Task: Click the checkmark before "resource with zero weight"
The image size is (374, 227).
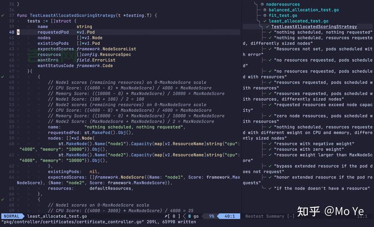Action: [270, 149]
